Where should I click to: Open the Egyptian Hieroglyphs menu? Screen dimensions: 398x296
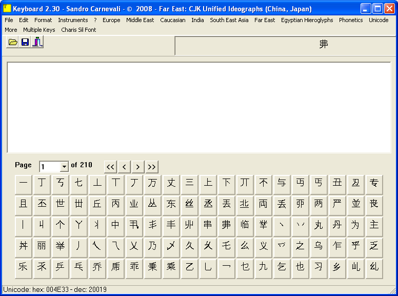click(307, 20)
